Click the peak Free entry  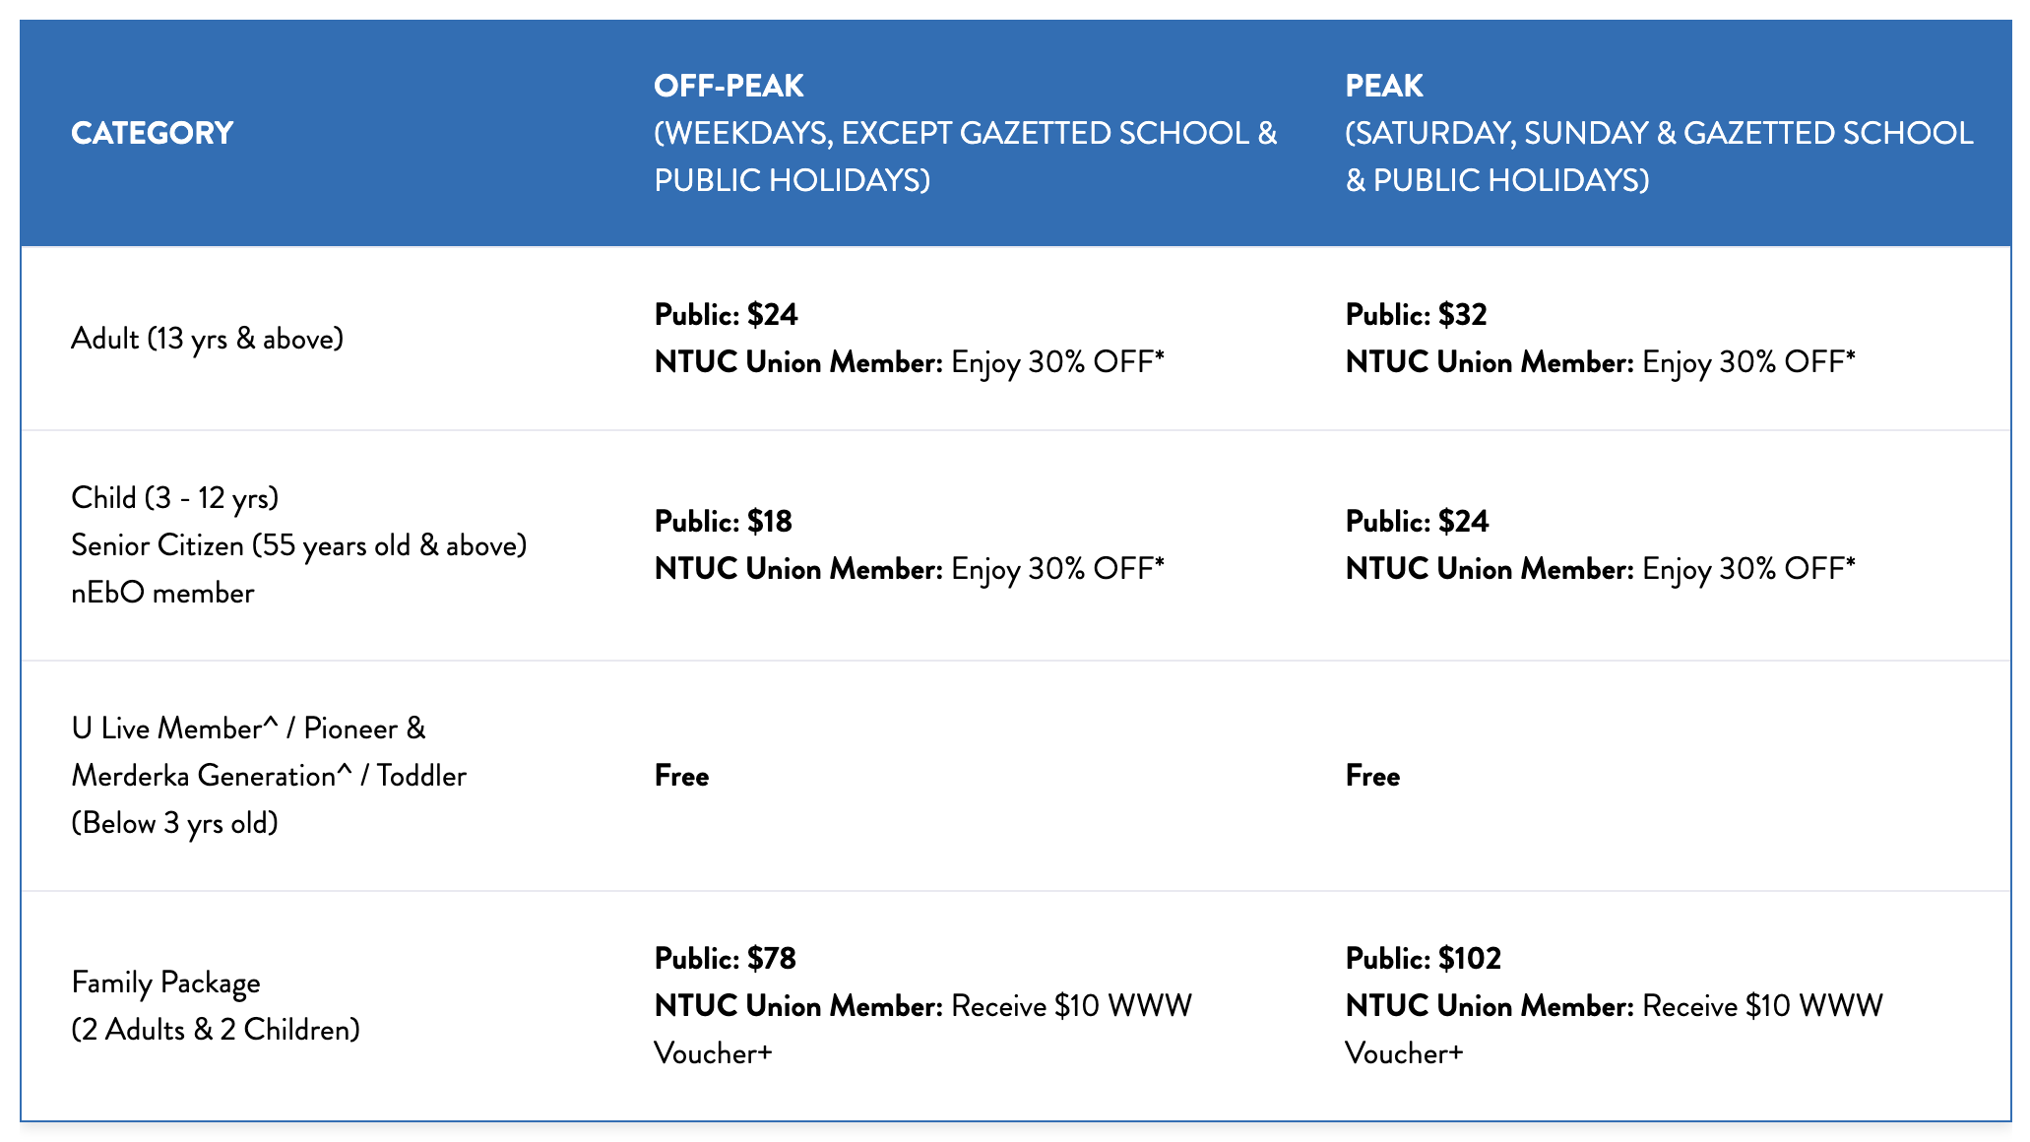pos(1372,776)
